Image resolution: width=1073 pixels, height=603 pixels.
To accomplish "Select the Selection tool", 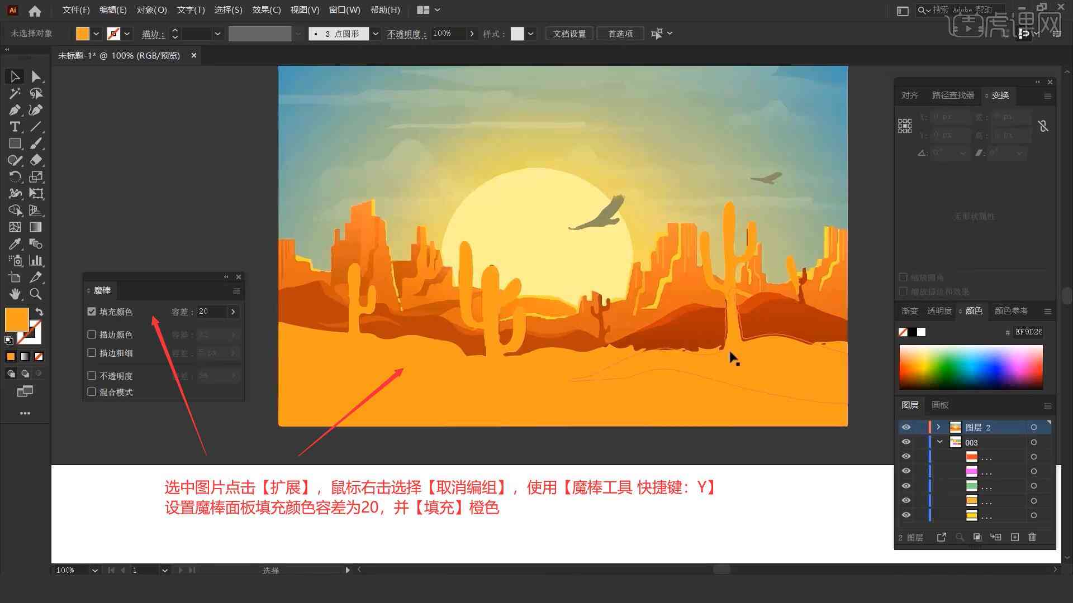I will click(x=13, y=76).
